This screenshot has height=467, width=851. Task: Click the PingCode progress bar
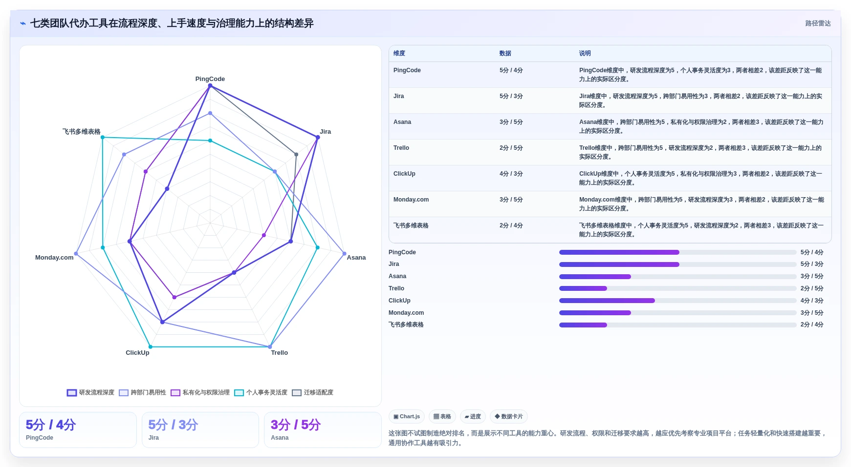[x=678, y=252]
